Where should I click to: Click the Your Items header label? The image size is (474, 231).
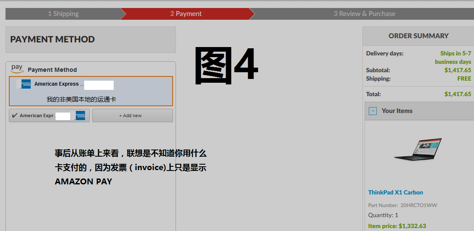click(x=397, y=111)
